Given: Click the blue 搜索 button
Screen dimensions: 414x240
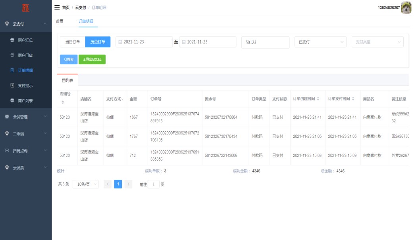Looking at the screenshot, I should click(x=69, y=60).
